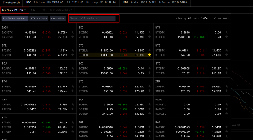The width and height of the screenshot is (253, 140).
Task: Star the XMRUSD market
Action: click(227, 91)
